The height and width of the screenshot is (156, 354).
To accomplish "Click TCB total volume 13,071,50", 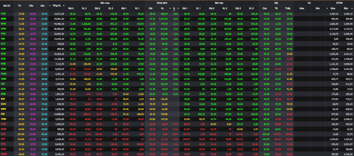I will tap(59, 14).
